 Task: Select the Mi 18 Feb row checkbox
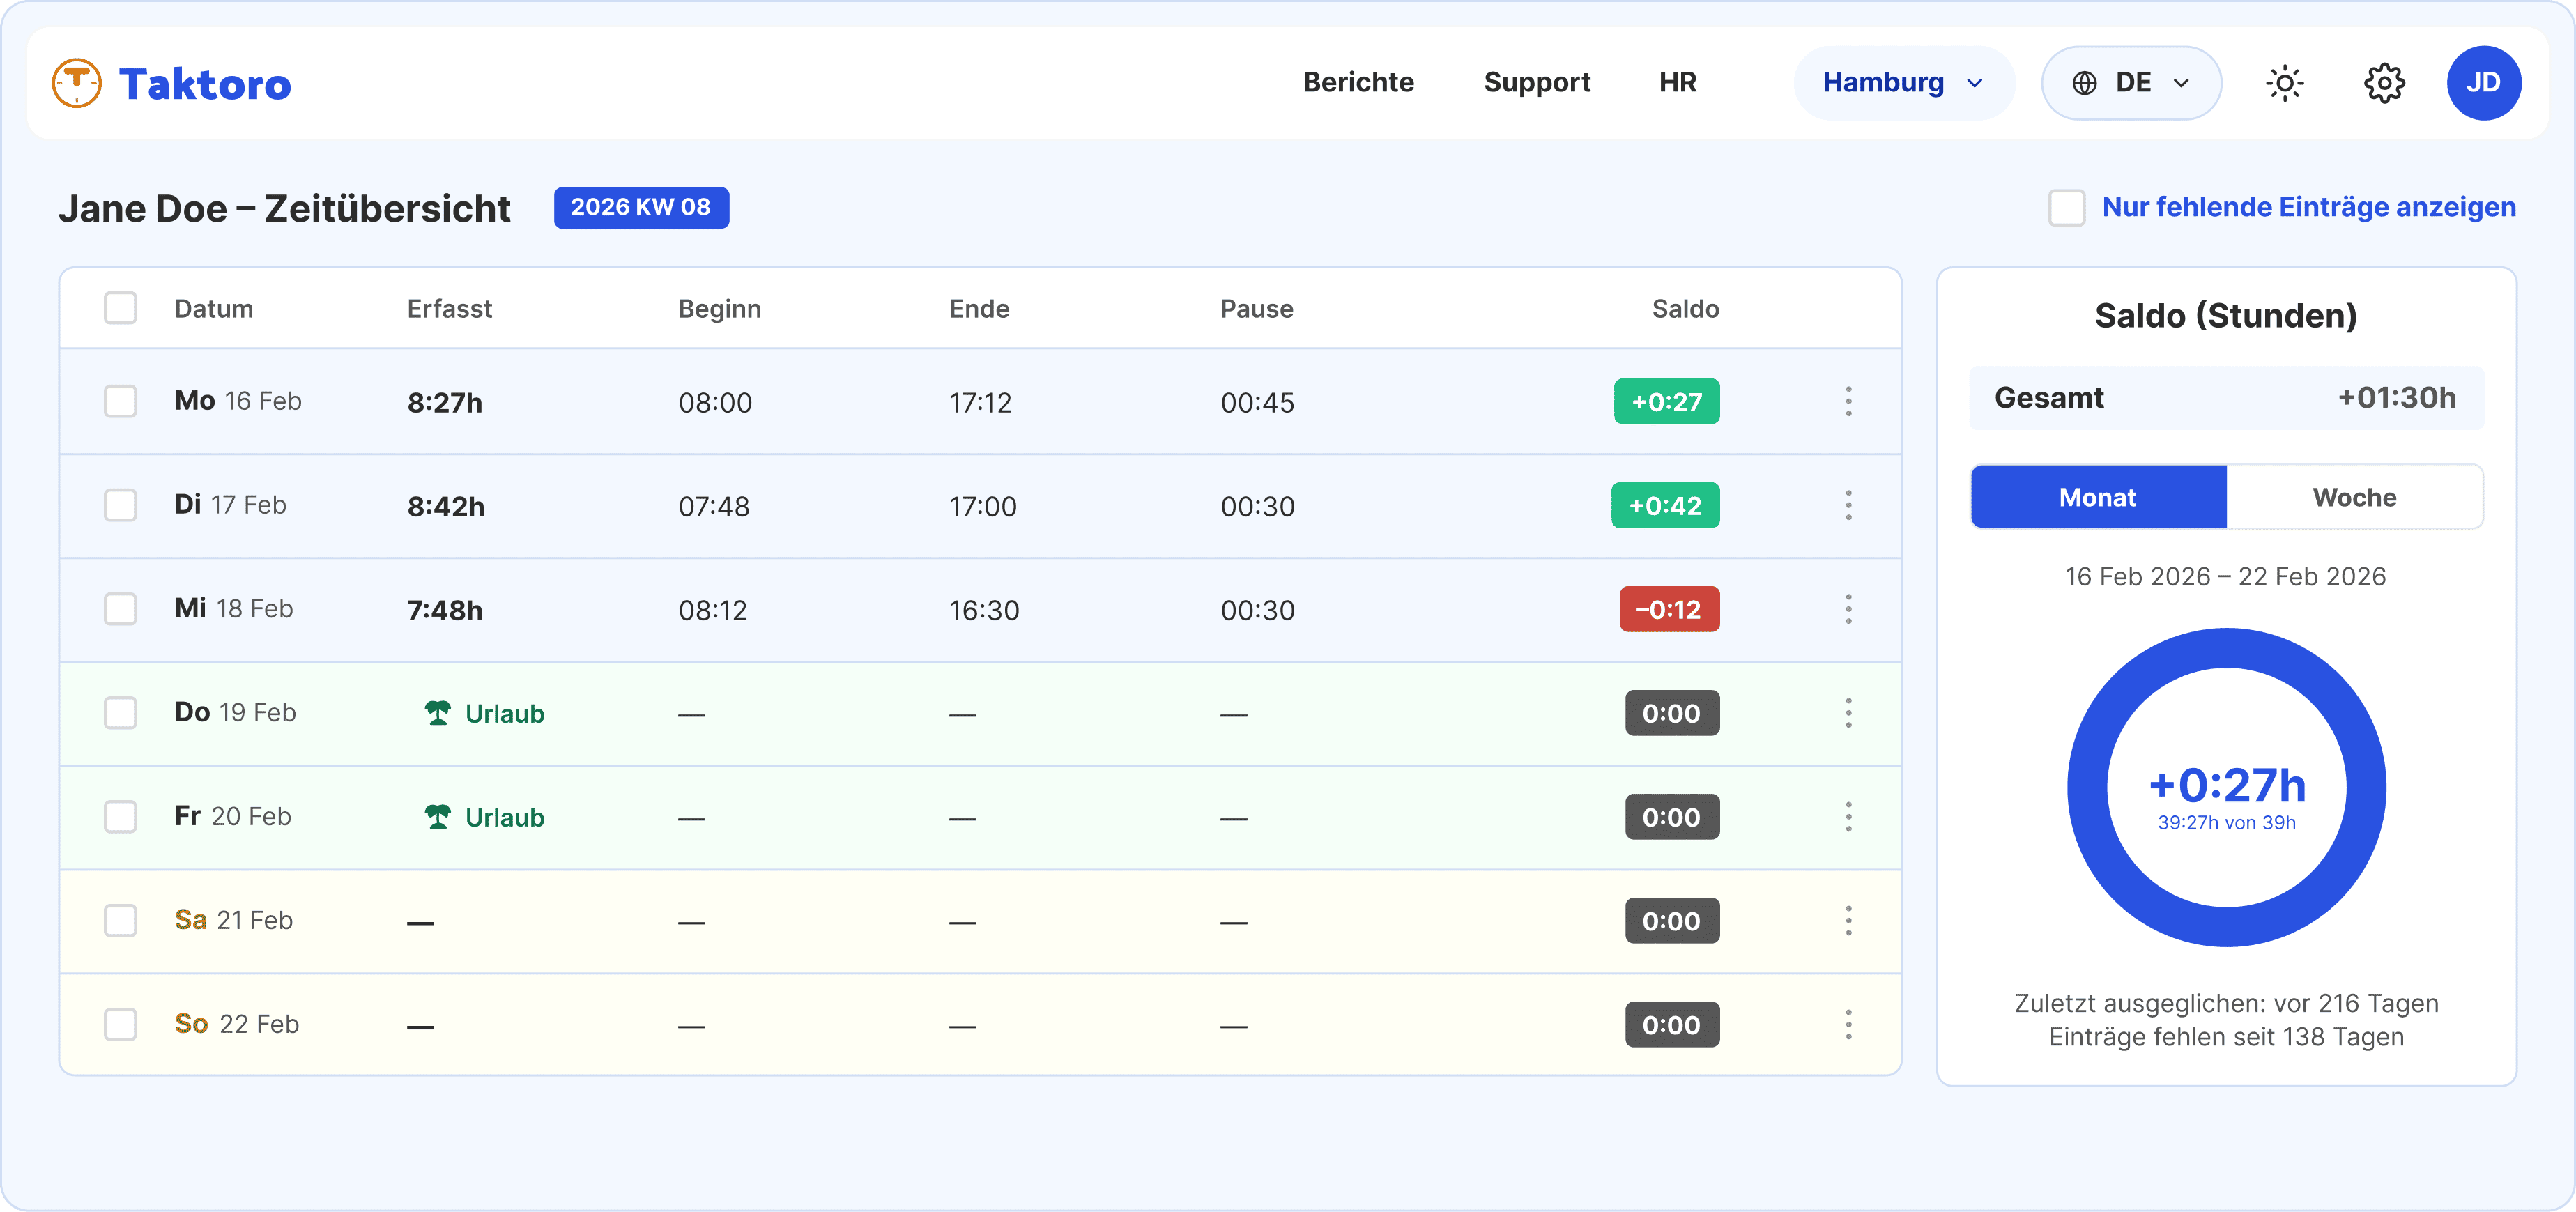pos(121,609)
